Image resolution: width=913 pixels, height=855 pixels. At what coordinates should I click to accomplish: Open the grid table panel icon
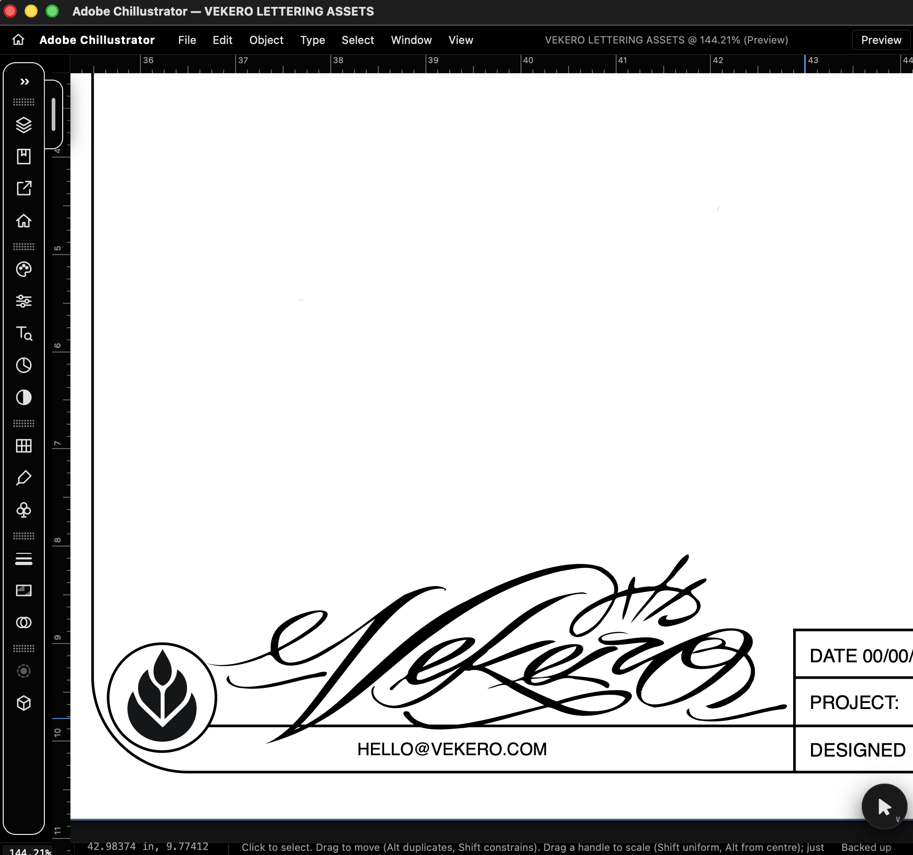coord(24,446)
